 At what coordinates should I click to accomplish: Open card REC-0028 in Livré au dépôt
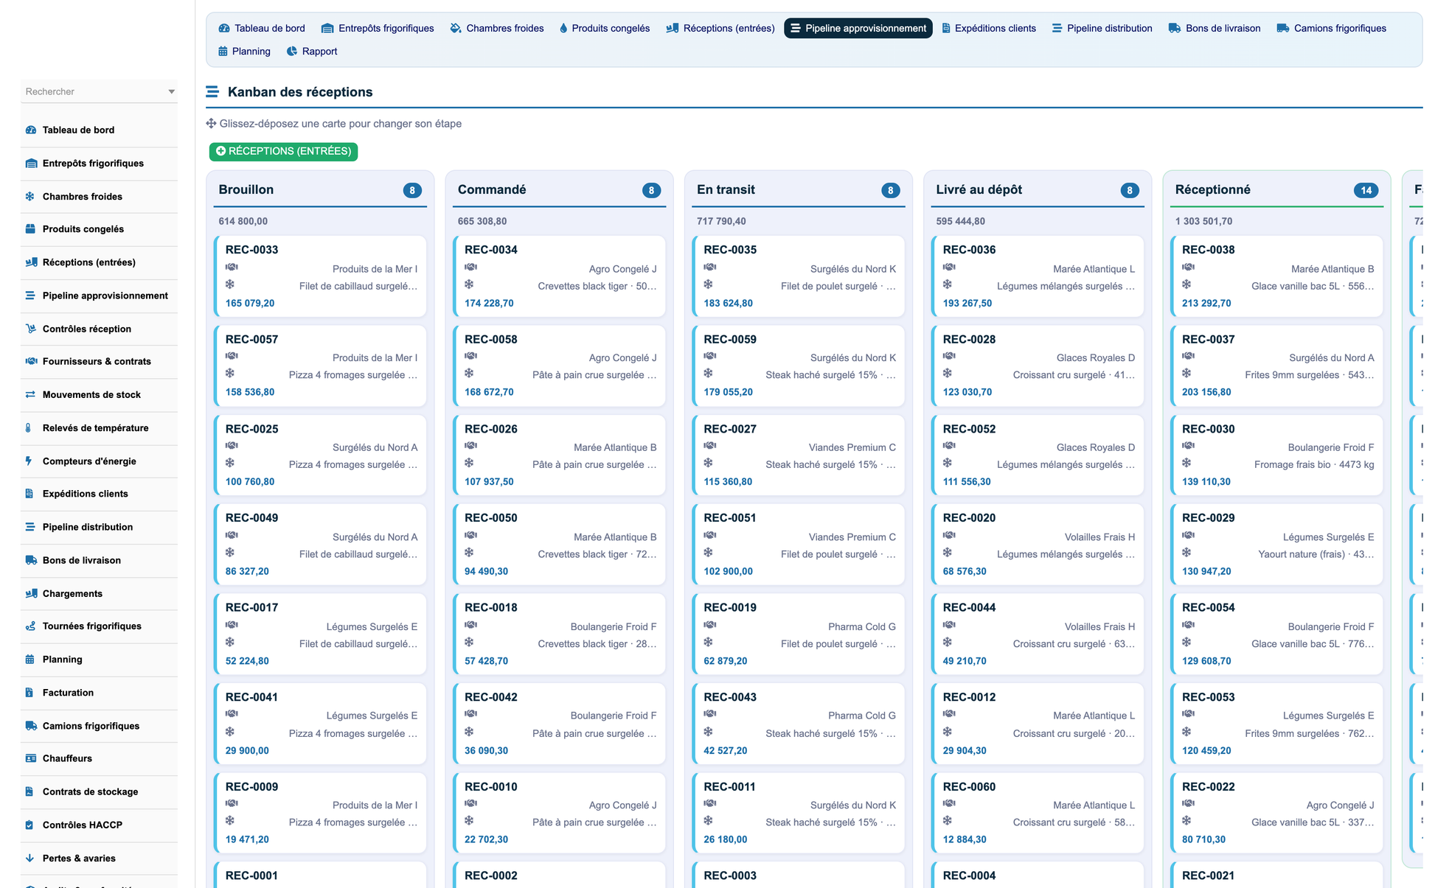point(1038,366)
